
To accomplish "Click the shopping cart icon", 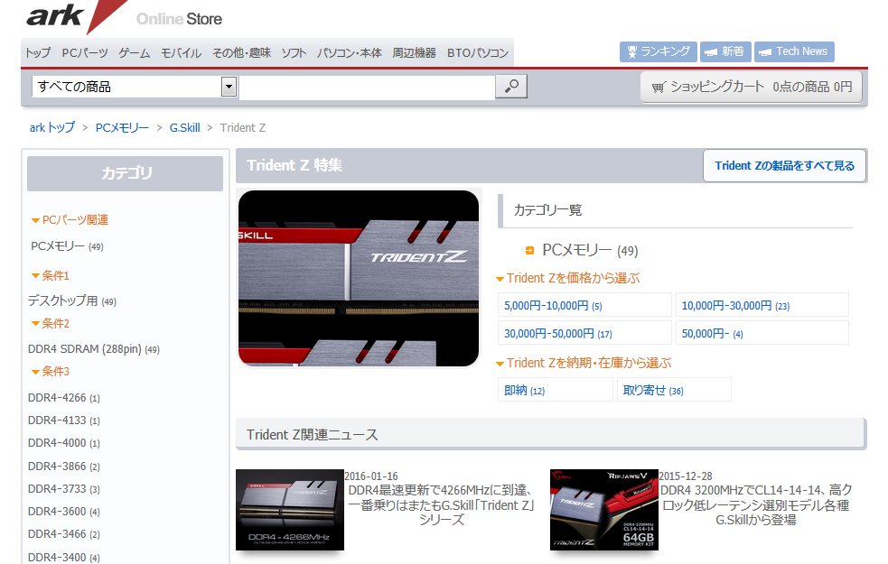I will [658, 88].
